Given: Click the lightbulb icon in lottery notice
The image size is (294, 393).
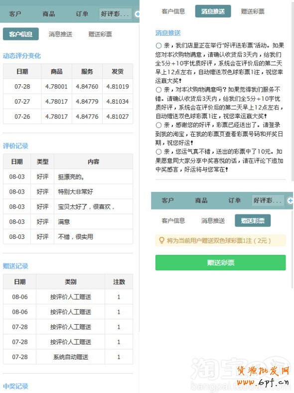Looking at the screenshot, I should pos(161,240).
